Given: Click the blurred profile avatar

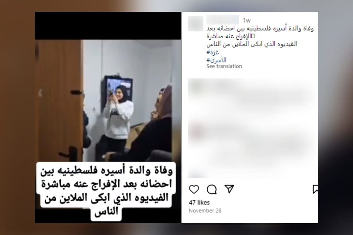Looking at the screenshot, I should pyautogui.click(x=195, y=23).
